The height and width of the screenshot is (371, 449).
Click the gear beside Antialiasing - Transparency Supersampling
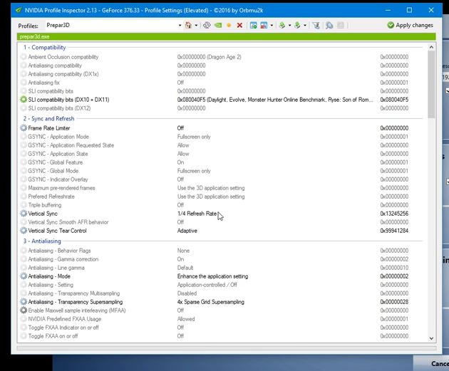[x=24, y=302]
